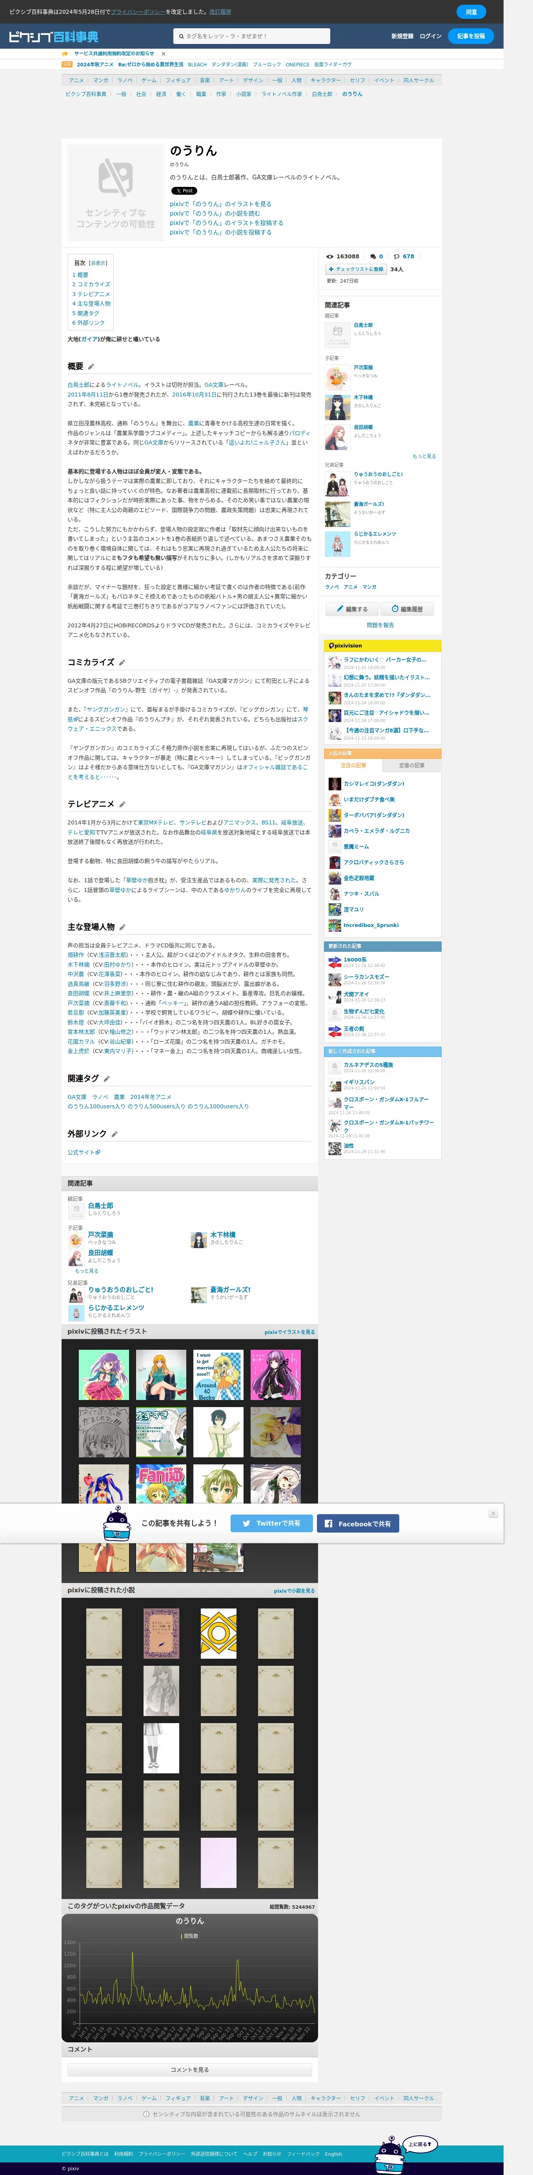Click 新規登録 in the header
The width and height of the screenshot is (533, 2175).
[x=402, y=36]
